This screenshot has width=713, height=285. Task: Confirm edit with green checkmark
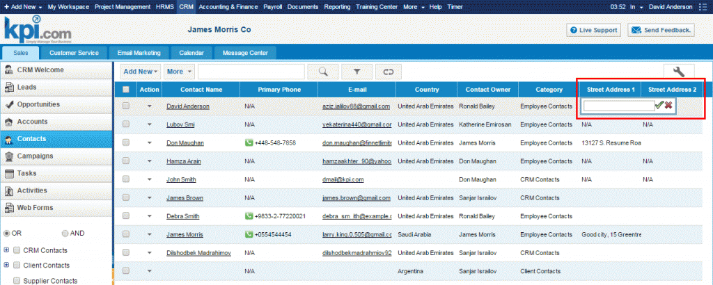[659, 105]
